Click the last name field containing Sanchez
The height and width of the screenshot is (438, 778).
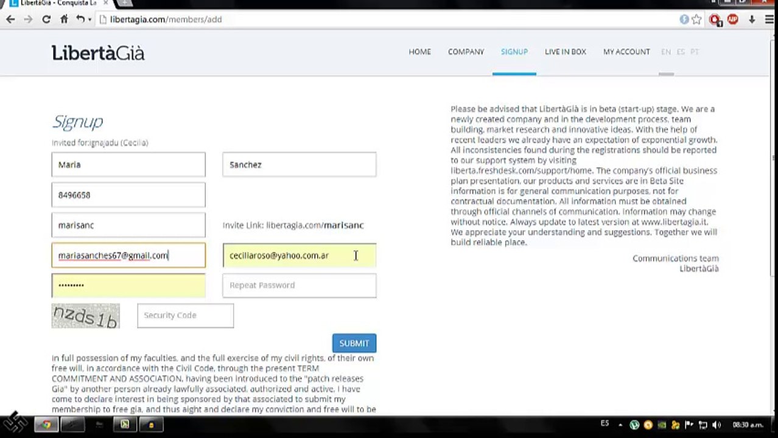(x=300, y=165)
